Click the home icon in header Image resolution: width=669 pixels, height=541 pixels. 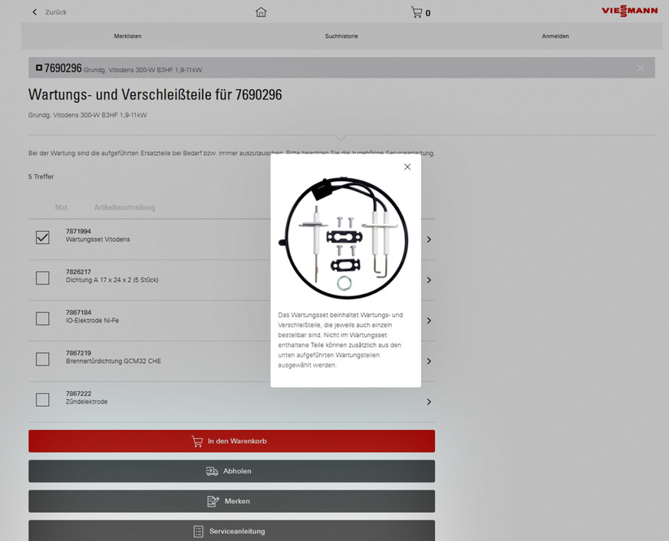pyautogui.click(x=261, y=12)
